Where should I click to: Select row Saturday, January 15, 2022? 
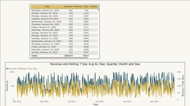tap(64, 49)
